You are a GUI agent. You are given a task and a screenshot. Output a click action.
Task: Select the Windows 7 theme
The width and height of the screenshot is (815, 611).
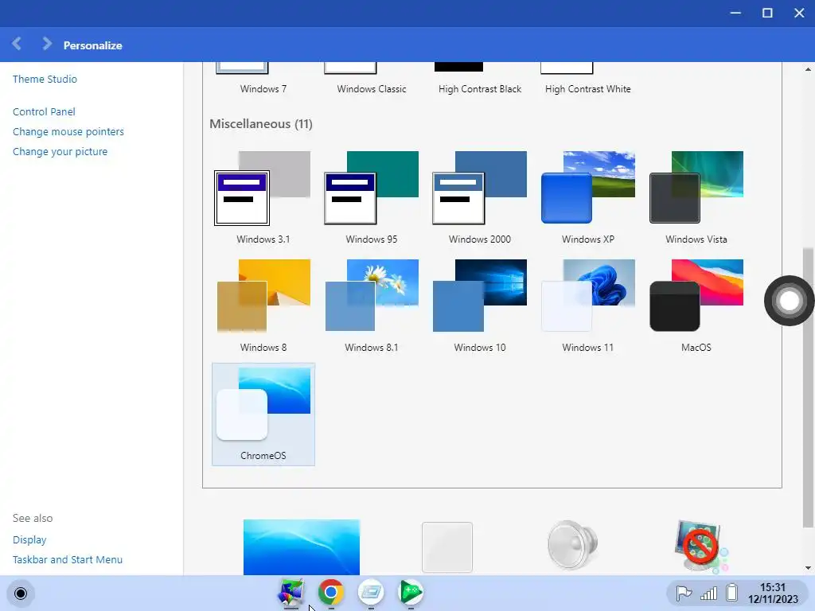[263, 79]
